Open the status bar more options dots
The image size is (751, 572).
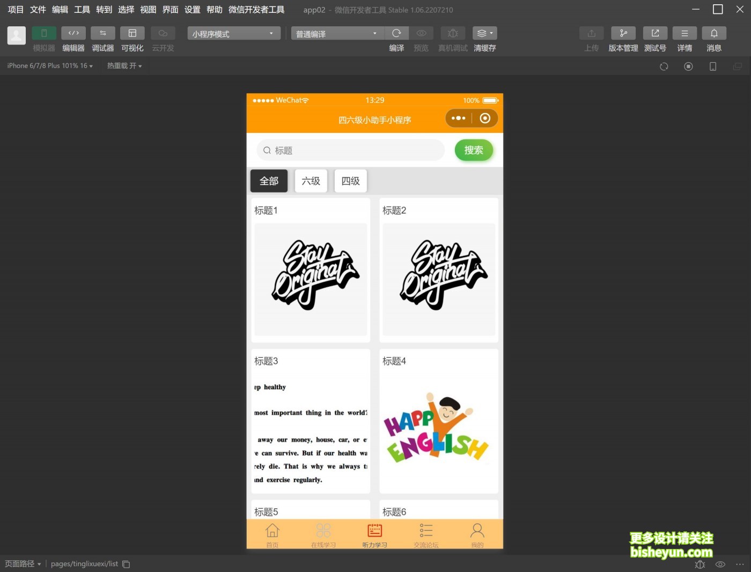740,564
